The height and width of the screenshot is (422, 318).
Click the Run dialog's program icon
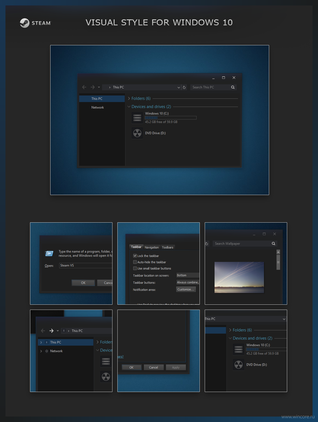[49, 254]
